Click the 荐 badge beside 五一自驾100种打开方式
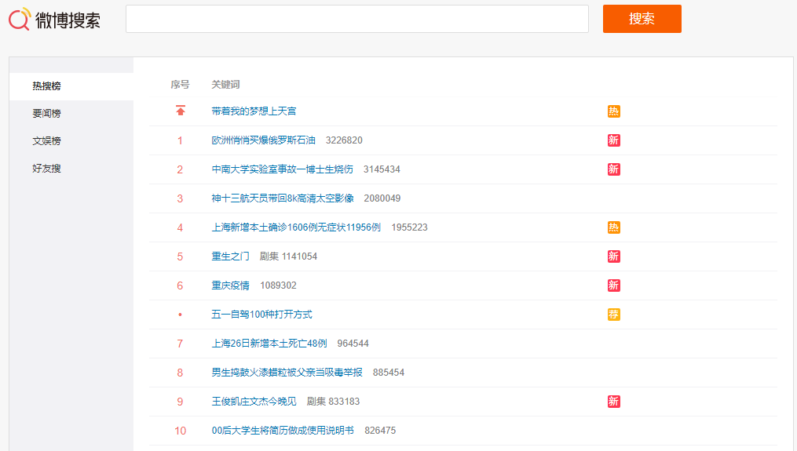Image resolution: width=797 pixels, height=451 pixels. [x=613, y=315]
